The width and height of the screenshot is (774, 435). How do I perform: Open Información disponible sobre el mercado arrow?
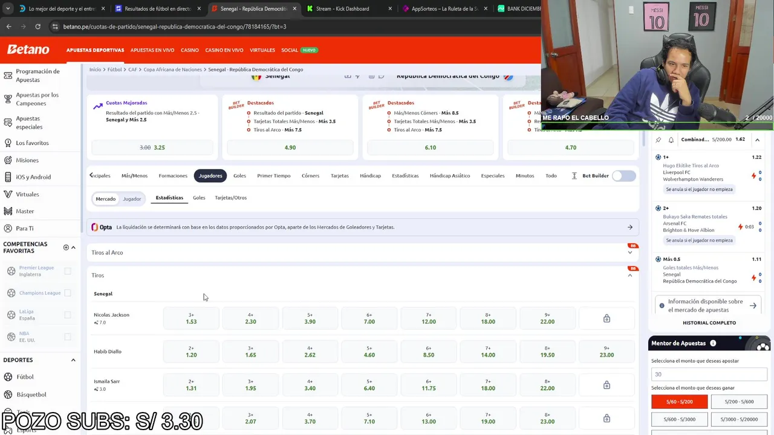pyautogui.click(x=753, y=306)
